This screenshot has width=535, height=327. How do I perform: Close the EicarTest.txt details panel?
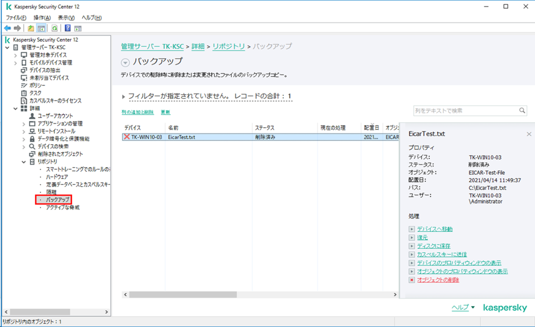point(528,133)
